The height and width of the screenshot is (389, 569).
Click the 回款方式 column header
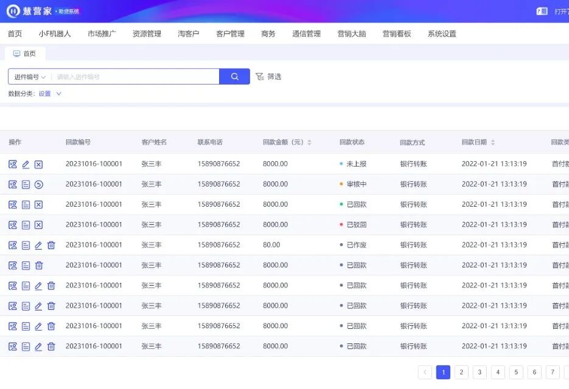click(x=413, y=142)
